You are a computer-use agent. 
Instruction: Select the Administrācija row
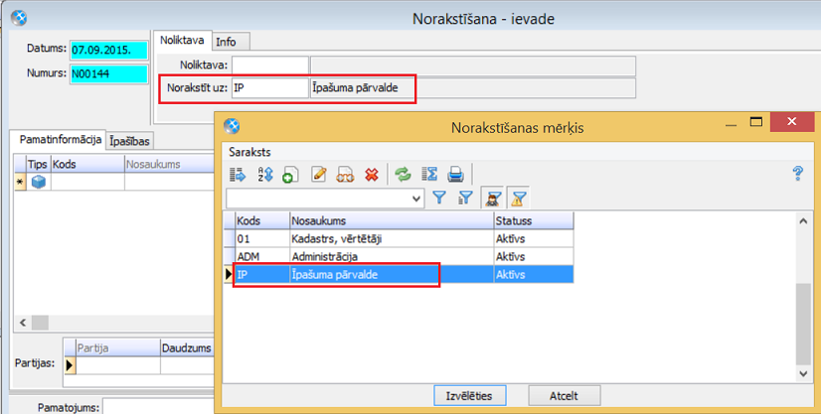[399, 257]
